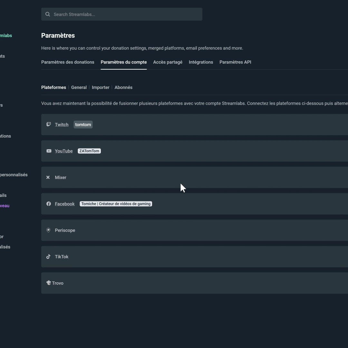Select the General sub-tab
Screen dimensions: 348x348
(x=79, y=87)
